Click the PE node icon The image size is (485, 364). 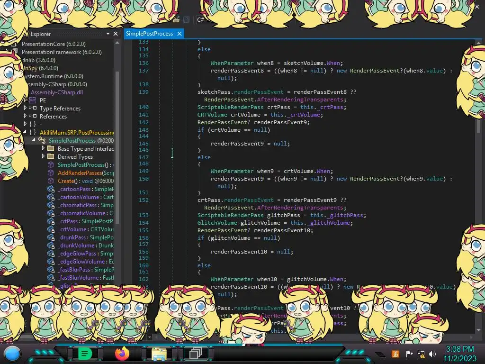point(33,100)
